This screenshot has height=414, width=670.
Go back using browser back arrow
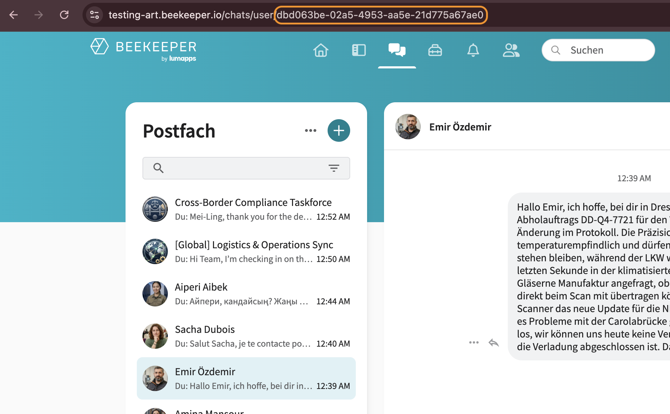[13, 15]
